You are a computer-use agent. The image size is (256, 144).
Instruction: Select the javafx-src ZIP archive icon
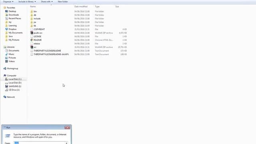pyautogui.click(x=32, y=33)
